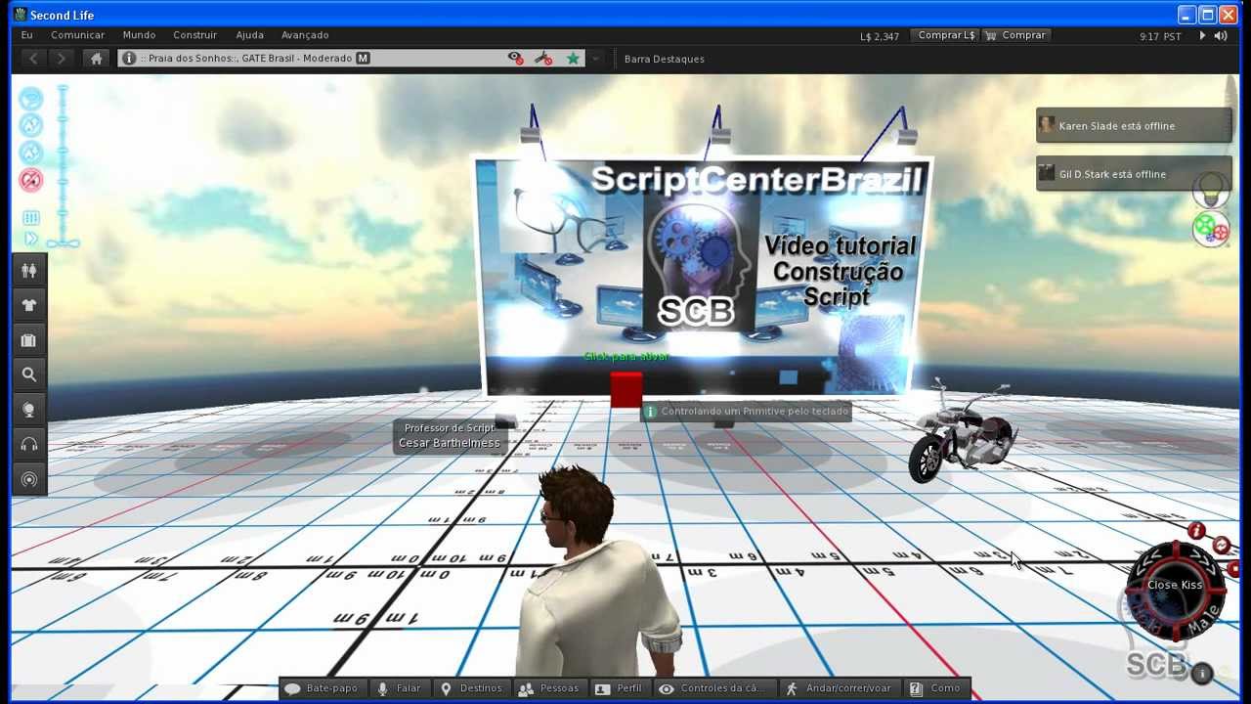Click the info icon beside SCB logo
1251x704 pixels.
1202,674
